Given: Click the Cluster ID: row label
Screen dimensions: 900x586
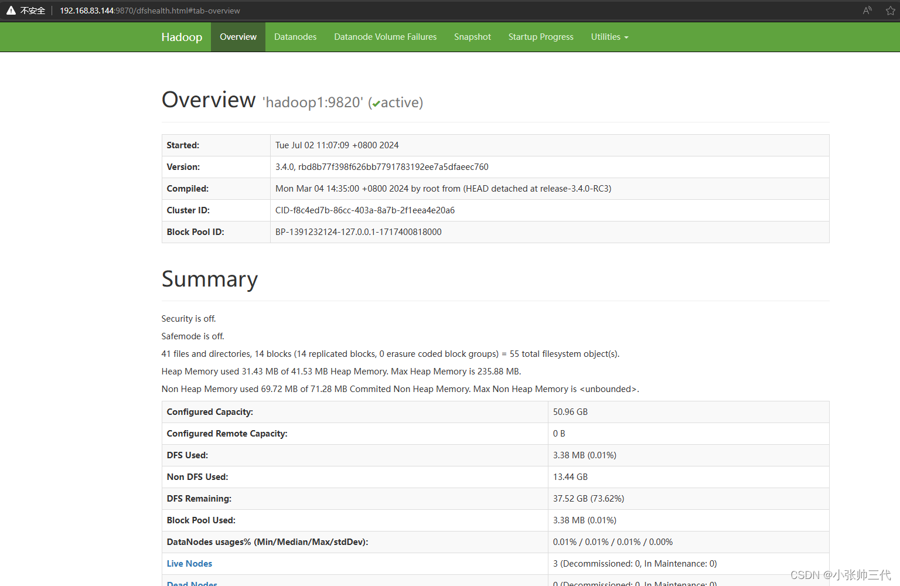Looking at the screenshot, I should [188, 210].
